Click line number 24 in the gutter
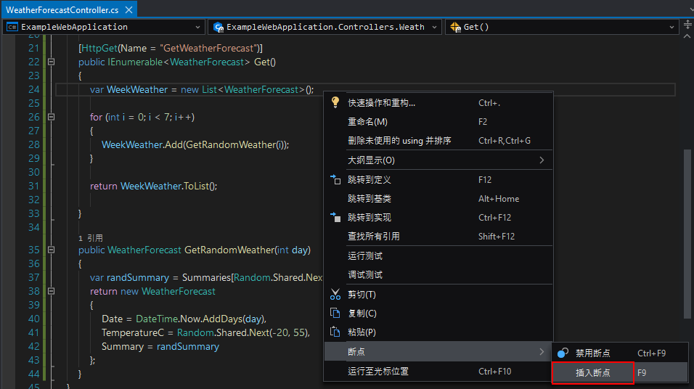This screenshot has width=694, height=389. [x=33, y=89]
